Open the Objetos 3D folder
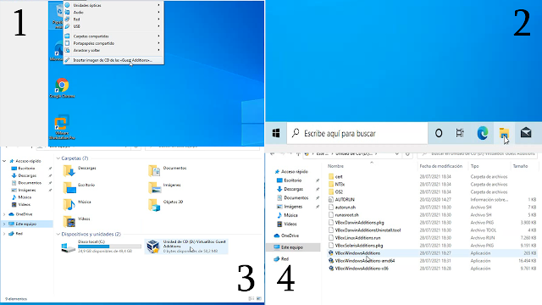This screenshot has width=542, height=305. click(x=166, y=204)
